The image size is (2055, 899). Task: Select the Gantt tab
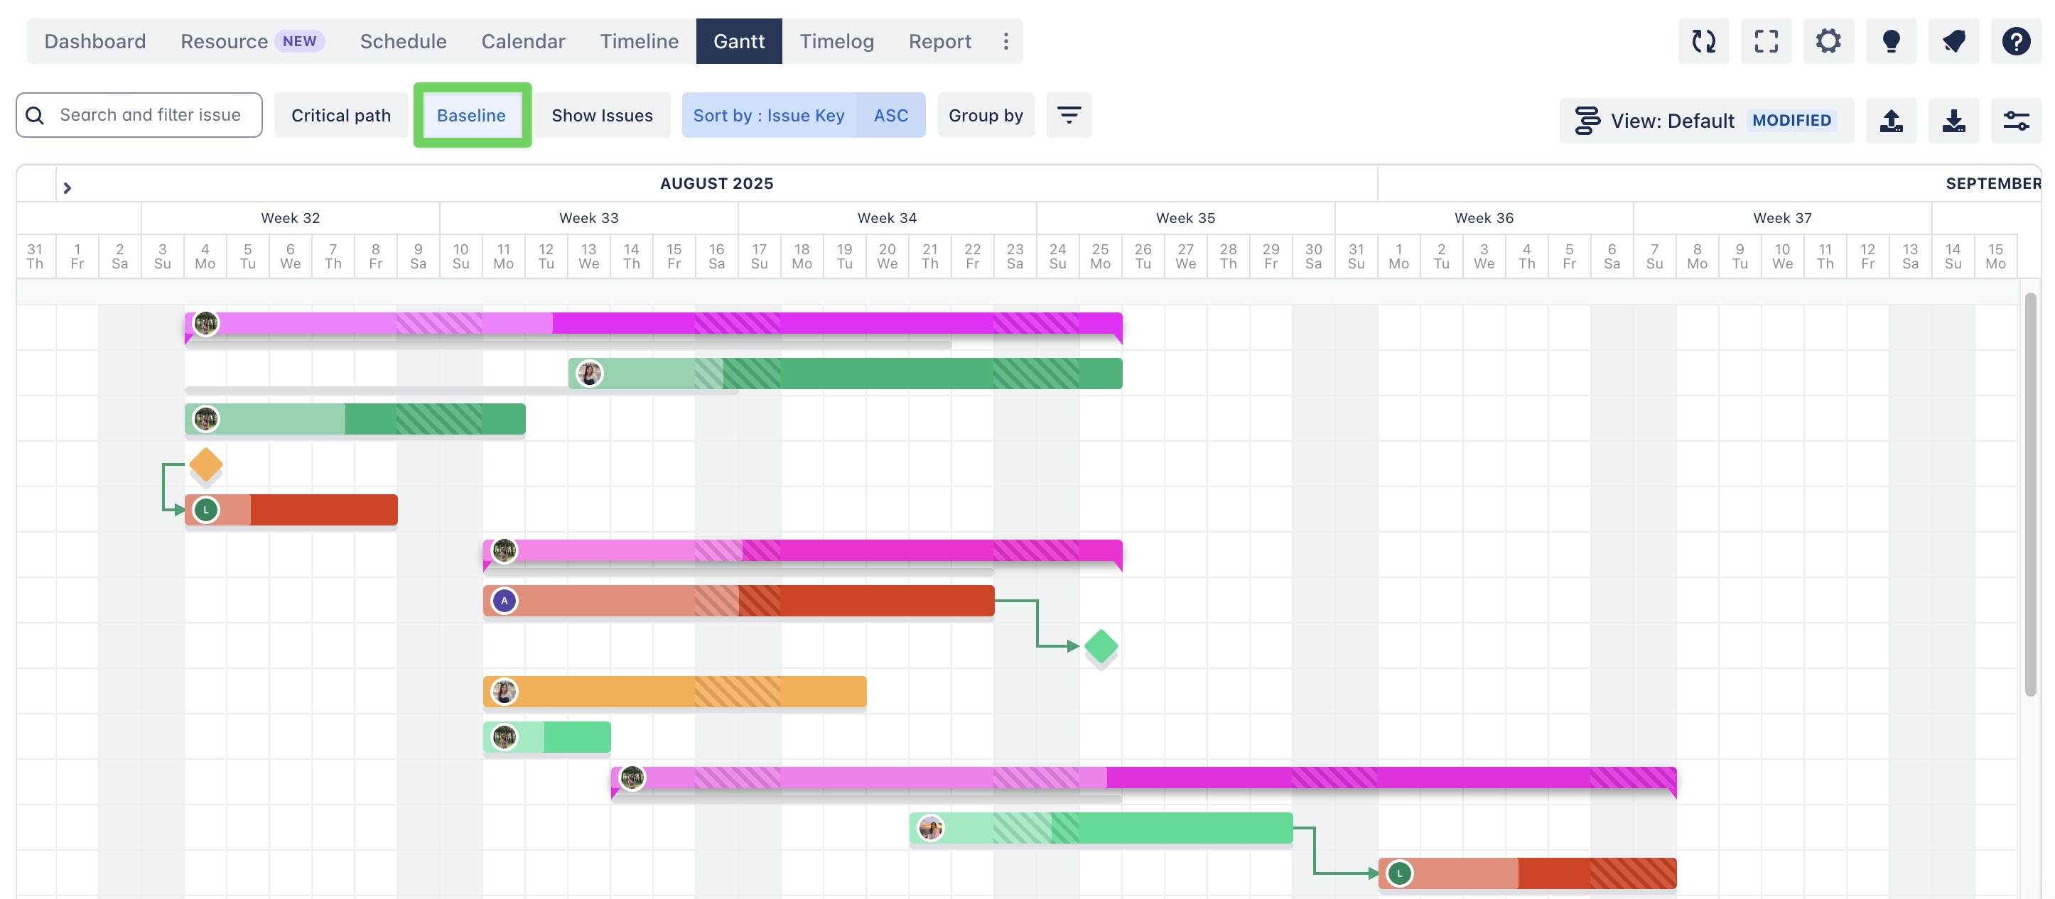pos(739,41)
